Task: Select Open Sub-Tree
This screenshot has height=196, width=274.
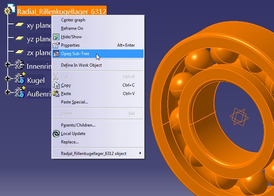Action: click(x=98, y=54)
